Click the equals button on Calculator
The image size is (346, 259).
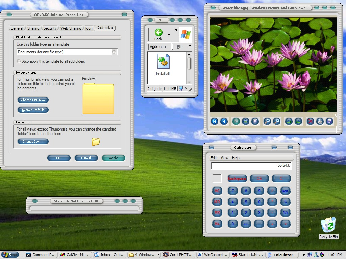pos(285,224)
